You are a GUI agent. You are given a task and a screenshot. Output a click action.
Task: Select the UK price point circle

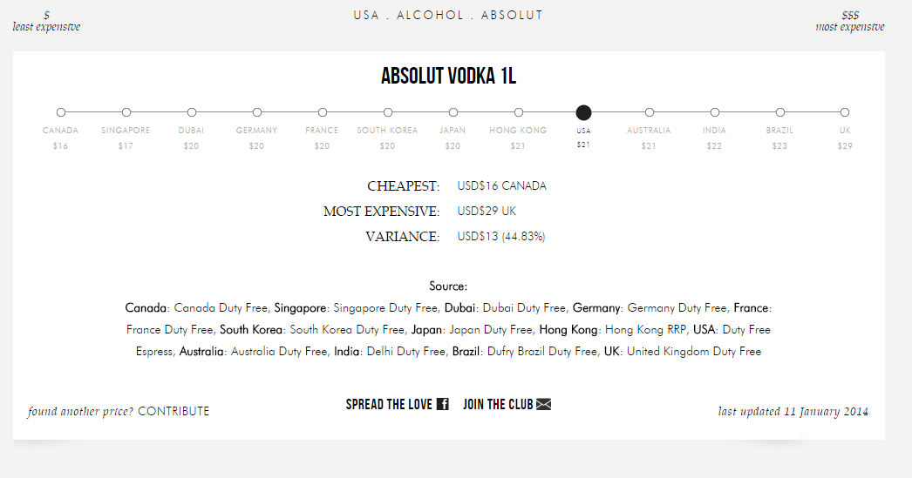(845, 112)
